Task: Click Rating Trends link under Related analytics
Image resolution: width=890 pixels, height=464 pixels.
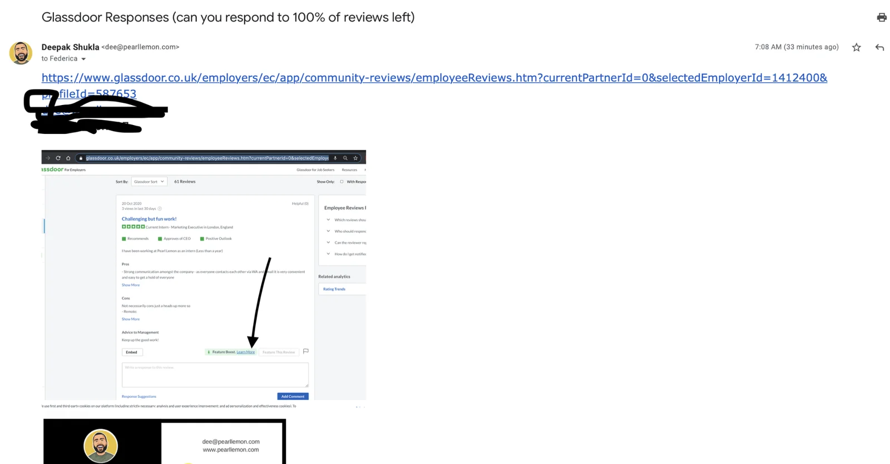Action: tap(334, 289)
